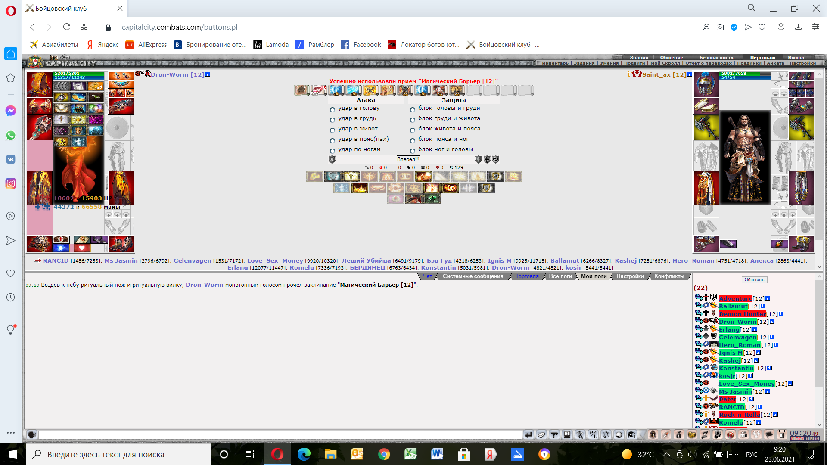Use the first brown scroll in scroll bar
This screenshot has width=827, height=465.
pos(302,90)
